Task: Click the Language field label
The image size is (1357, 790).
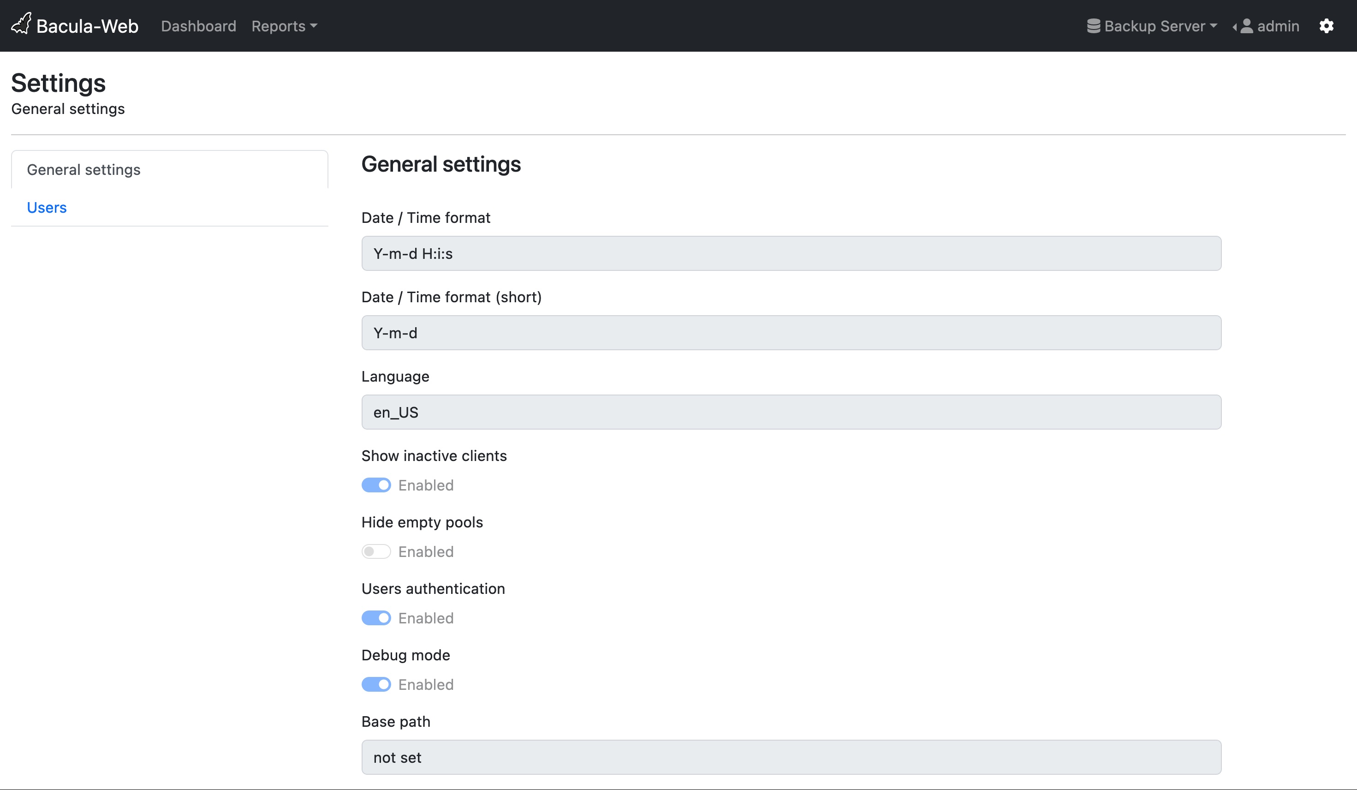Action: coord(395,376)
